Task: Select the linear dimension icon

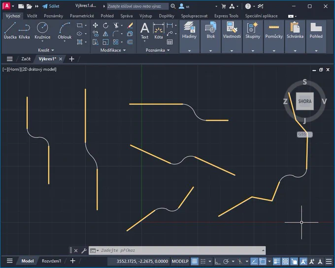Action: pos(170,26)
